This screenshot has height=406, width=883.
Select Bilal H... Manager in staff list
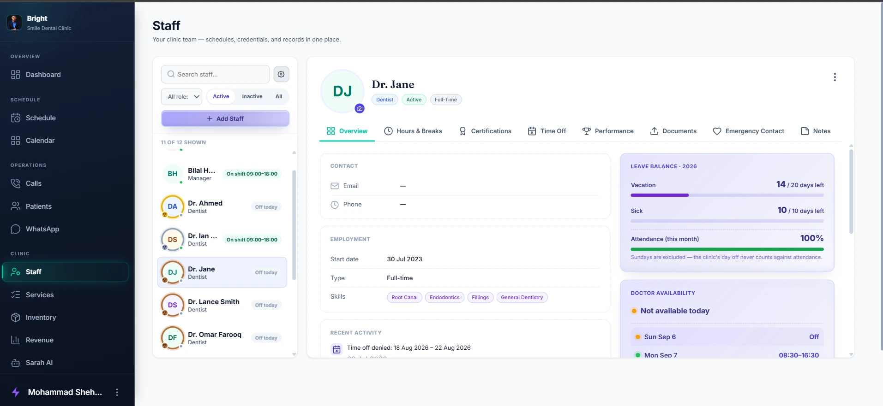tap(222, 174)
